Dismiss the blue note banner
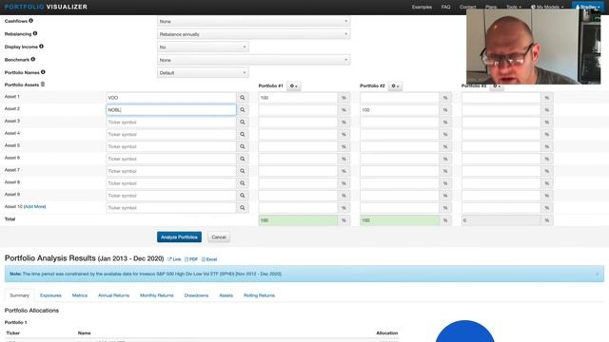Viewport: 609px width, 342px height. [x=598, y=275]
